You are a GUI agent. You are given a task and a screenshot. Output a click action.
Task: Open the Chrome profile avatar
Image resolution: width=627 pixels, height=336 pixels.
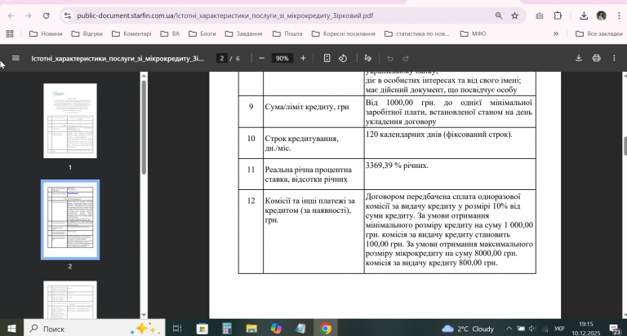(x=602, y=15)
